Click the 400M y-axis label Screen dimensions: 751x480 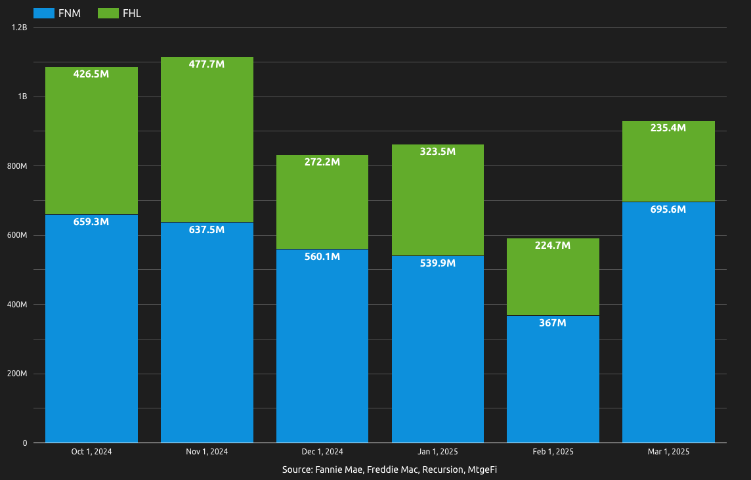17,305
